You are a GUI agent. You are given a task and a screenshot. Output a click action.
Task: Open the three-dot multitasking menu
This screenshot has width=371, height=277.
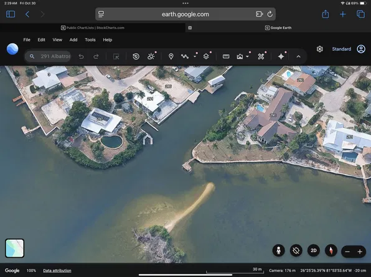tap(185, 3)
